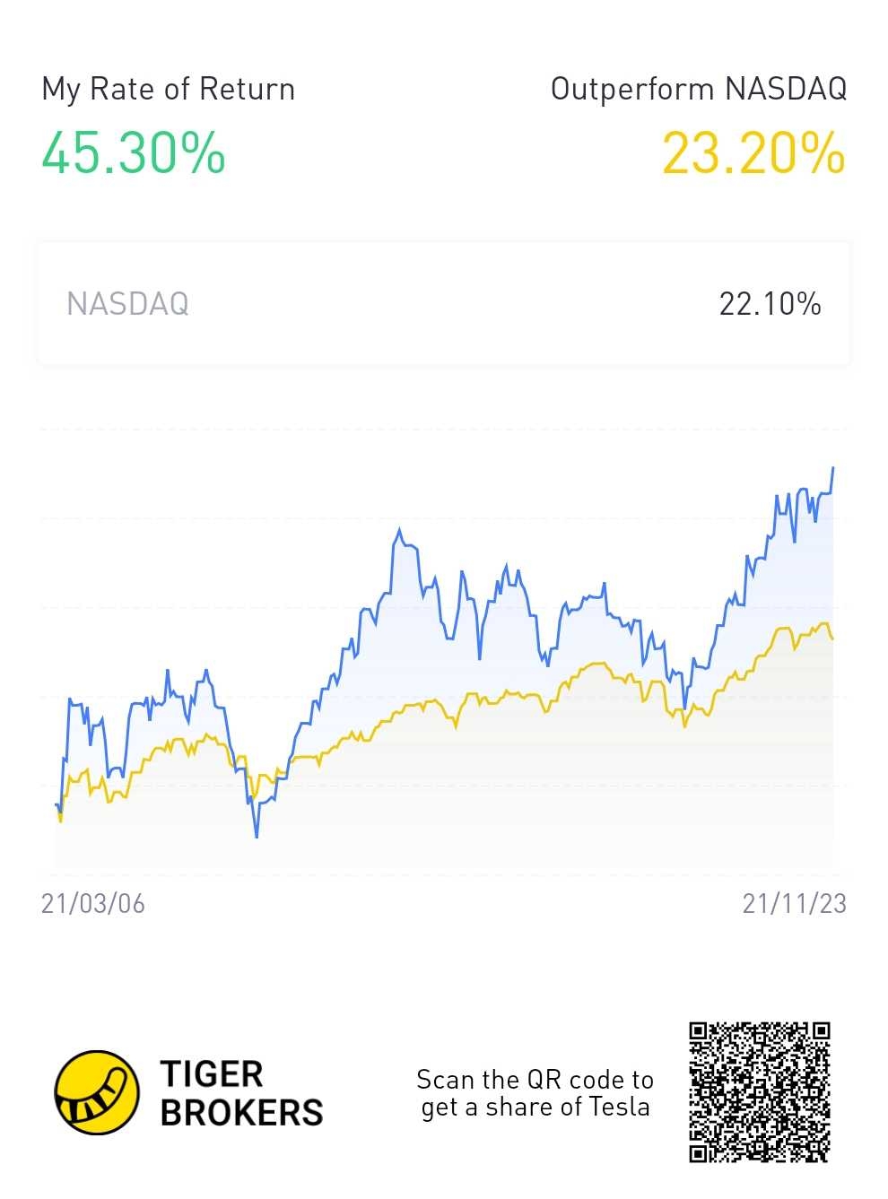Tap the Scan the QR code text
Screen dimensions: 888x1199
[535, 1079]
